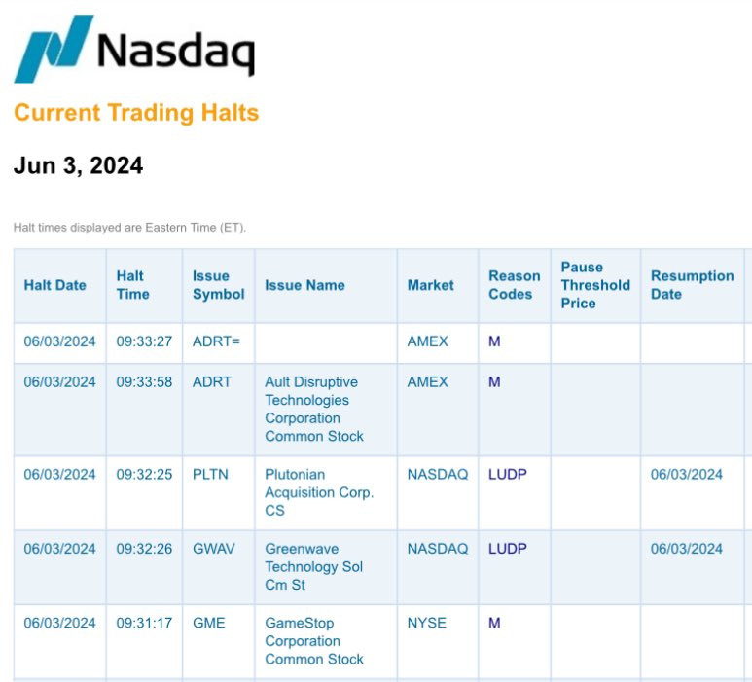This screenshot has width=752, height=682.
Task: Sort by the Halt Time column header
Action: (133, 285)
